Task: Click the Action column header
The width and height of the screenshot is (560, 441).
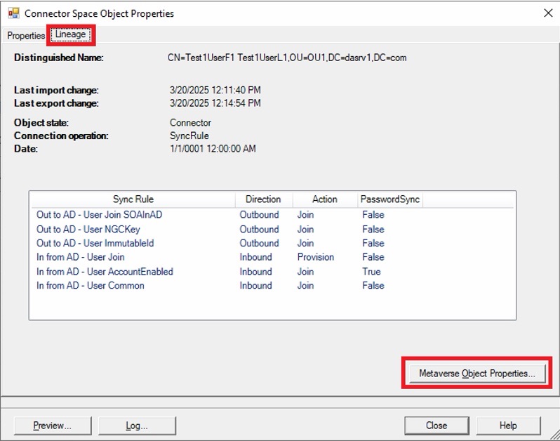Action: click(325, 199)
